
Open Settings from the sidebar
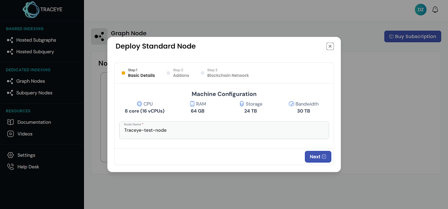[21, 155]
